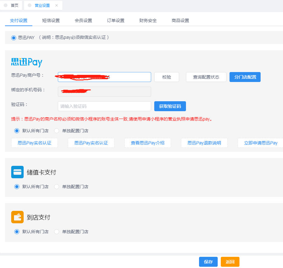Save settings with the 保存 button
This screenshot has height=268, width=283.
point(208,262)
